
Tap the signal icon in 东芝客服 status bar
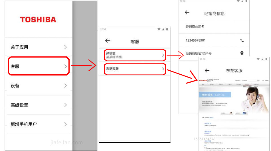click(262, 59)
